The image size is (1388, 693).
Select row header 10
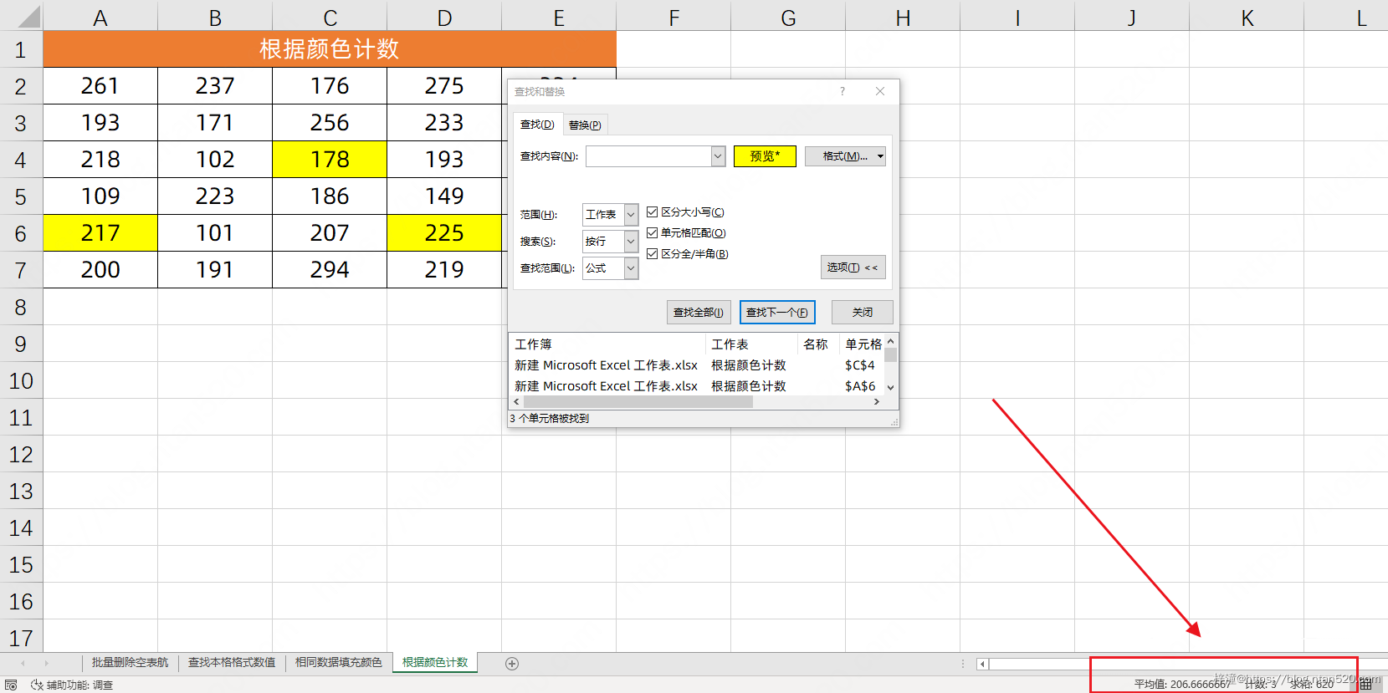pyautogui.click(x=21, y=380)
